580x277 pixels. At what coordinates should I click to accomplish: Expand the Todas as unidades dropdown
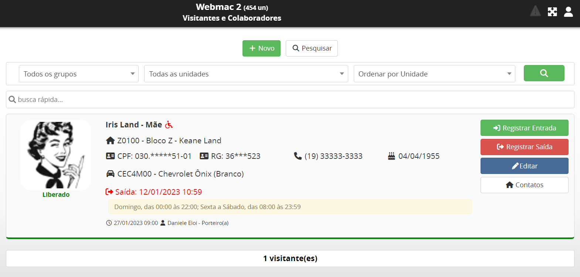[x=246, y=74]
